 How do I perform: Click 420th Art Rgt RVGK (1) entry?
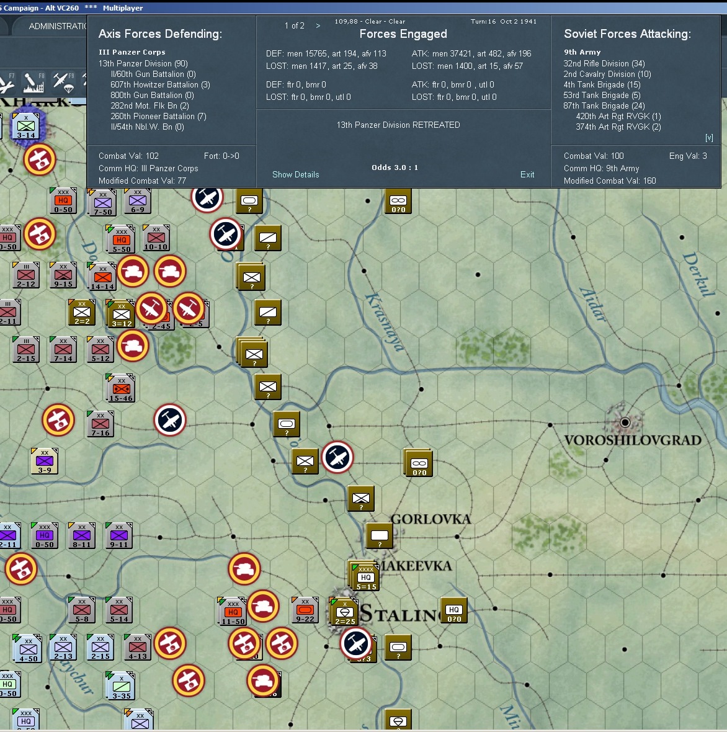click(618, 116)
